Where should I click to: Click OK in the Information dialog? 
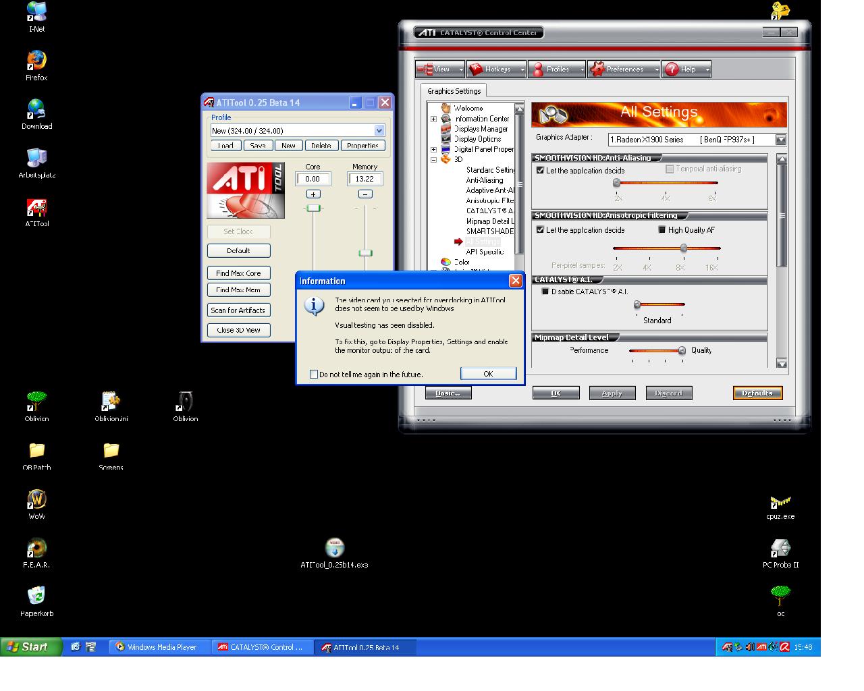pyautogui.click(x=488, y=374)
